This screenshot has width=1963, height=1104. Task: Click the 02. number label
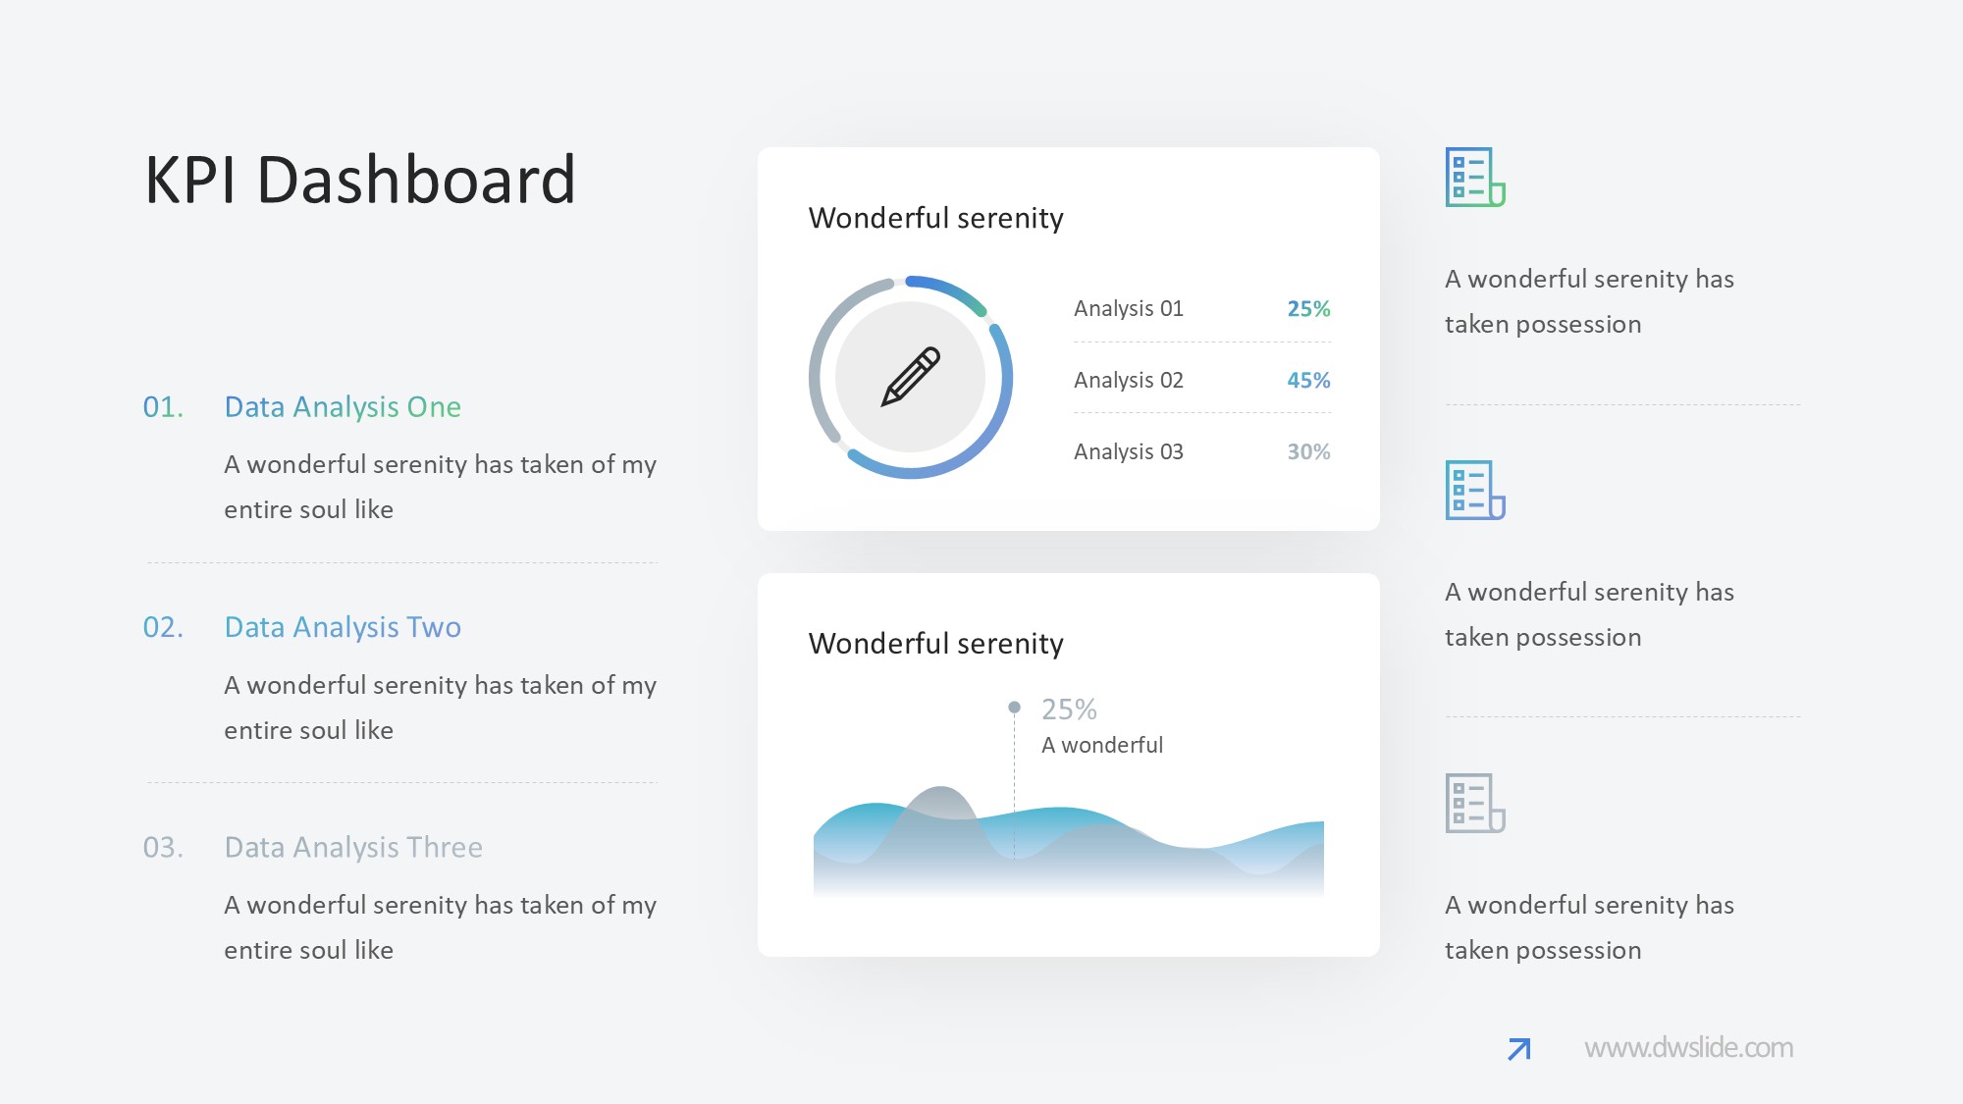(163, 627)
